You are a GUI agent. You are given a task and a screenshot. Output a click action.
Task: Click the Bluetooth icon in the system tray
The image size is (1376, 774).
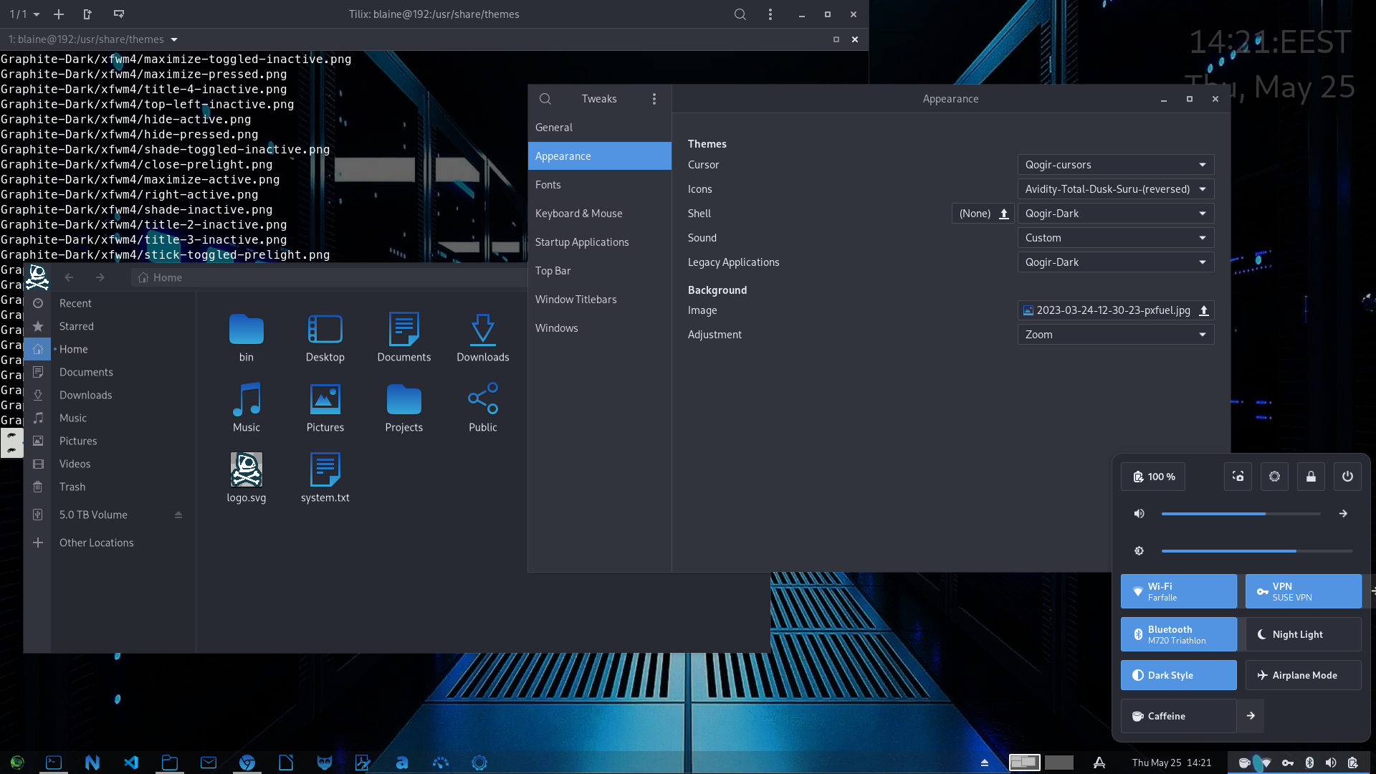(1310, 763)
